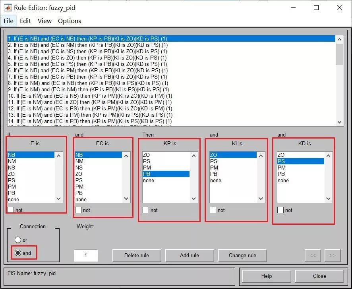Click the >> next rule button
Image resolution: width=352 pixels, height=289 pixels.
333,255
